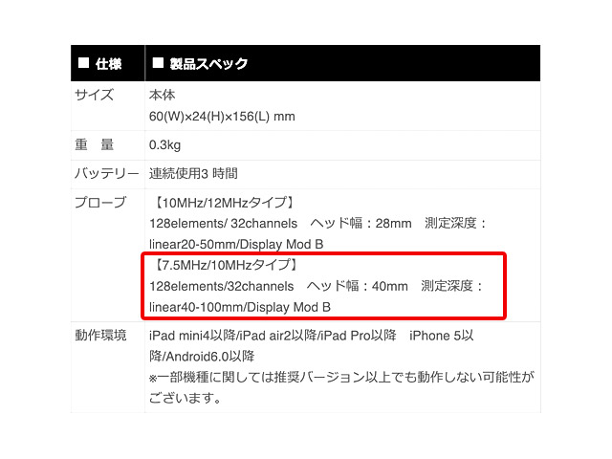612x459 pixels.
Task: Click the プローブ row label
Action: click(x=100, y=202)
